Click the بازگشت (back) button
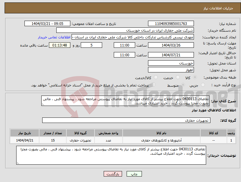The image size is (241, 182). pyautogui.click(x=113, y=174)
